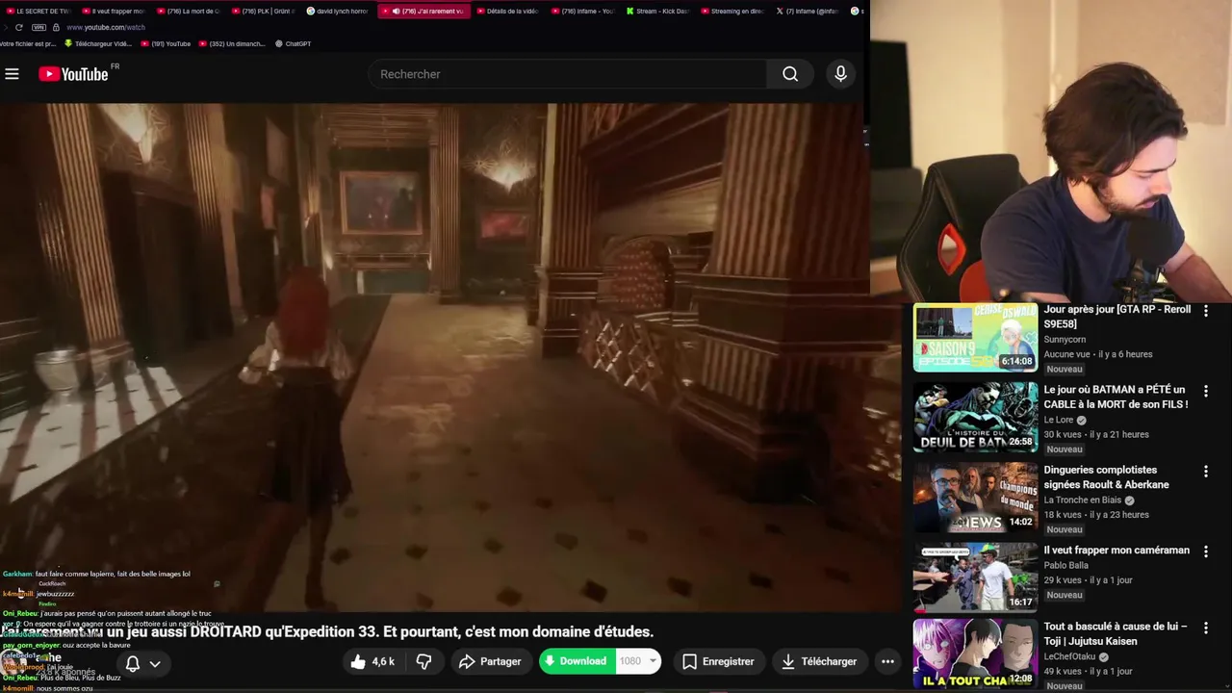Switch to the '(716) PLK | Grünt' tab
This screenshot has width=1232, height=693.
[264, 12]
